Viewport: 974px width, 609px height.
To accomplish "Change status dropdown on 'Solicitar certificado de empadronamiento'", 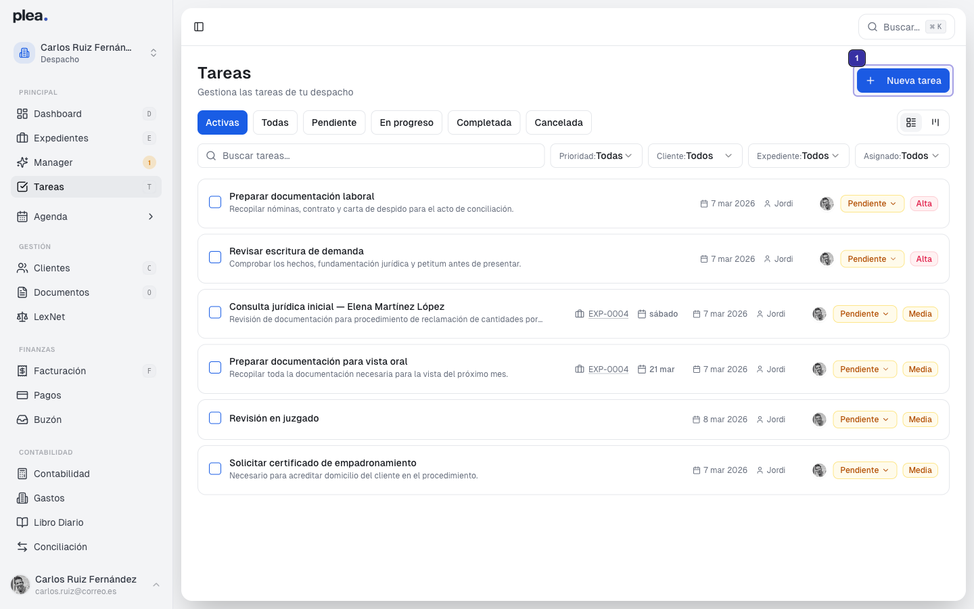I will point(864,470).
